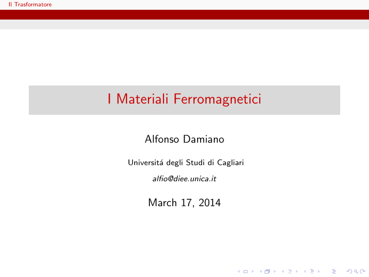Click the go forward navigation icon

pos(363,271)
